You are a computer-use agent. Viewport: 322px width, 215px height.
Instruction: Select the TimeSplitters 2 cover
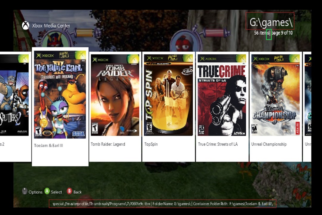tap(14, 95)
